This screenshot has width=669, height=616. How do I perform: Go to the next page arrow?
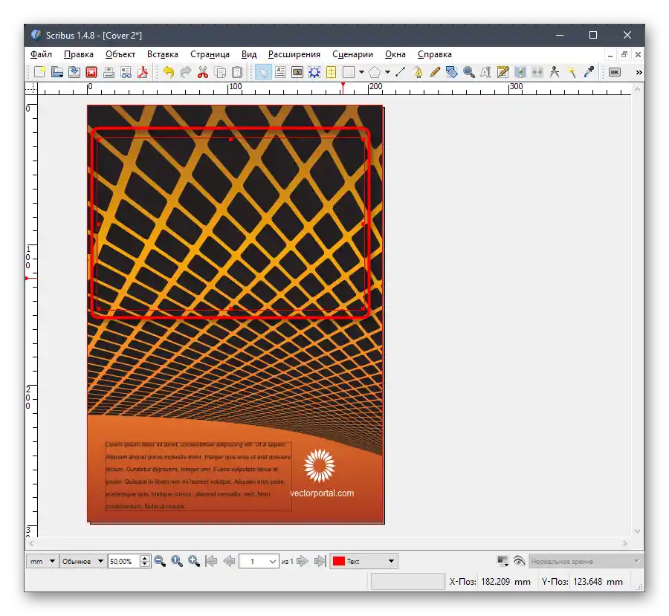click(x=303, y=561)
